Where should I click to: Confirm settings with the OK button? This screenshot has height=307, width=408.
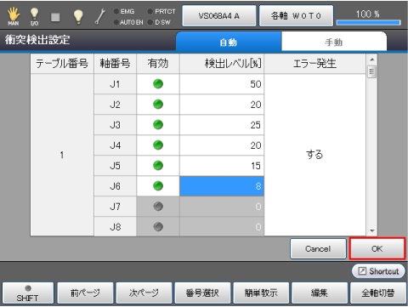(377, 248)
